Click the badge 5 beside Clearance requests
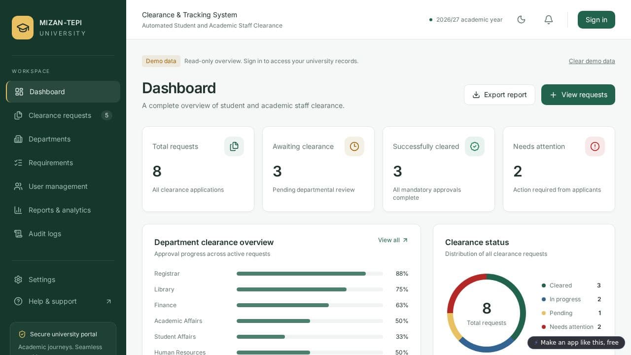The image size is (631, 355). point(106,115)
